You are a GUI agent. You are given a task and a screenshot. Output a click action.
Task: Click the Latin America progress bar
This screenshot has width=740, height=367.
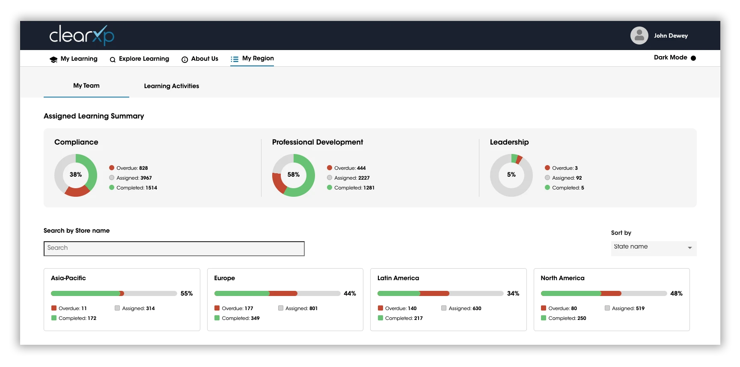tap(440, 293)
